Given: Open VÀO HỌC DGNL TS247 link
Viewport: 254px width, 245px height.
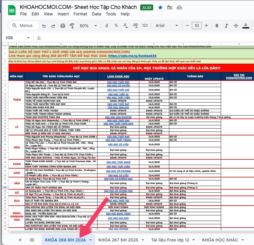Looking at the screenshot, I should click(118, 214).
